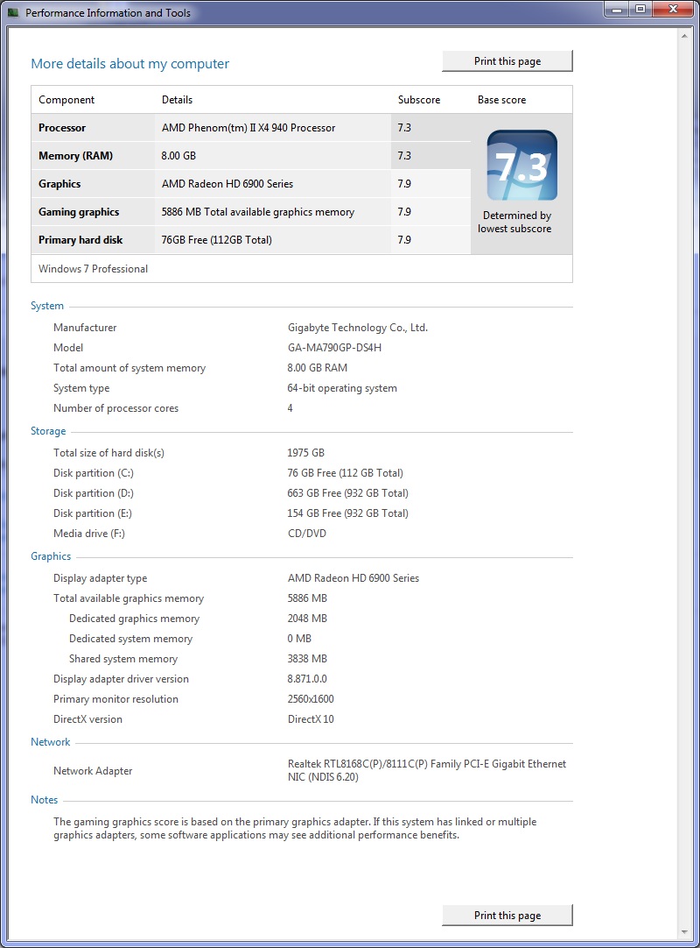Click the Dedicated graphics memory label
The height and width of the screenshot is (948, 700).
point(134,619)
